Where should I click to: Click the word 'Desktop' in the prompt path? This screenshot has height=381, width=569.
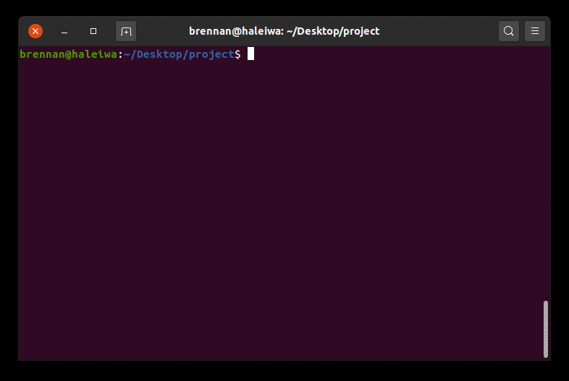coord(159,54)
